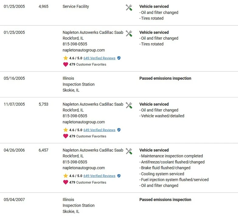Click the gold star rating in 01/25/2005 entry
This screenshot has height=218, width=238.
66,58
